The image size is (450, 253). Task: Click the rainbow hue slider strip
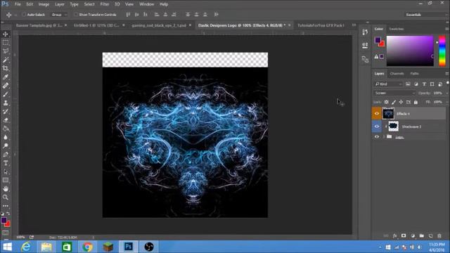pos(442,51)
